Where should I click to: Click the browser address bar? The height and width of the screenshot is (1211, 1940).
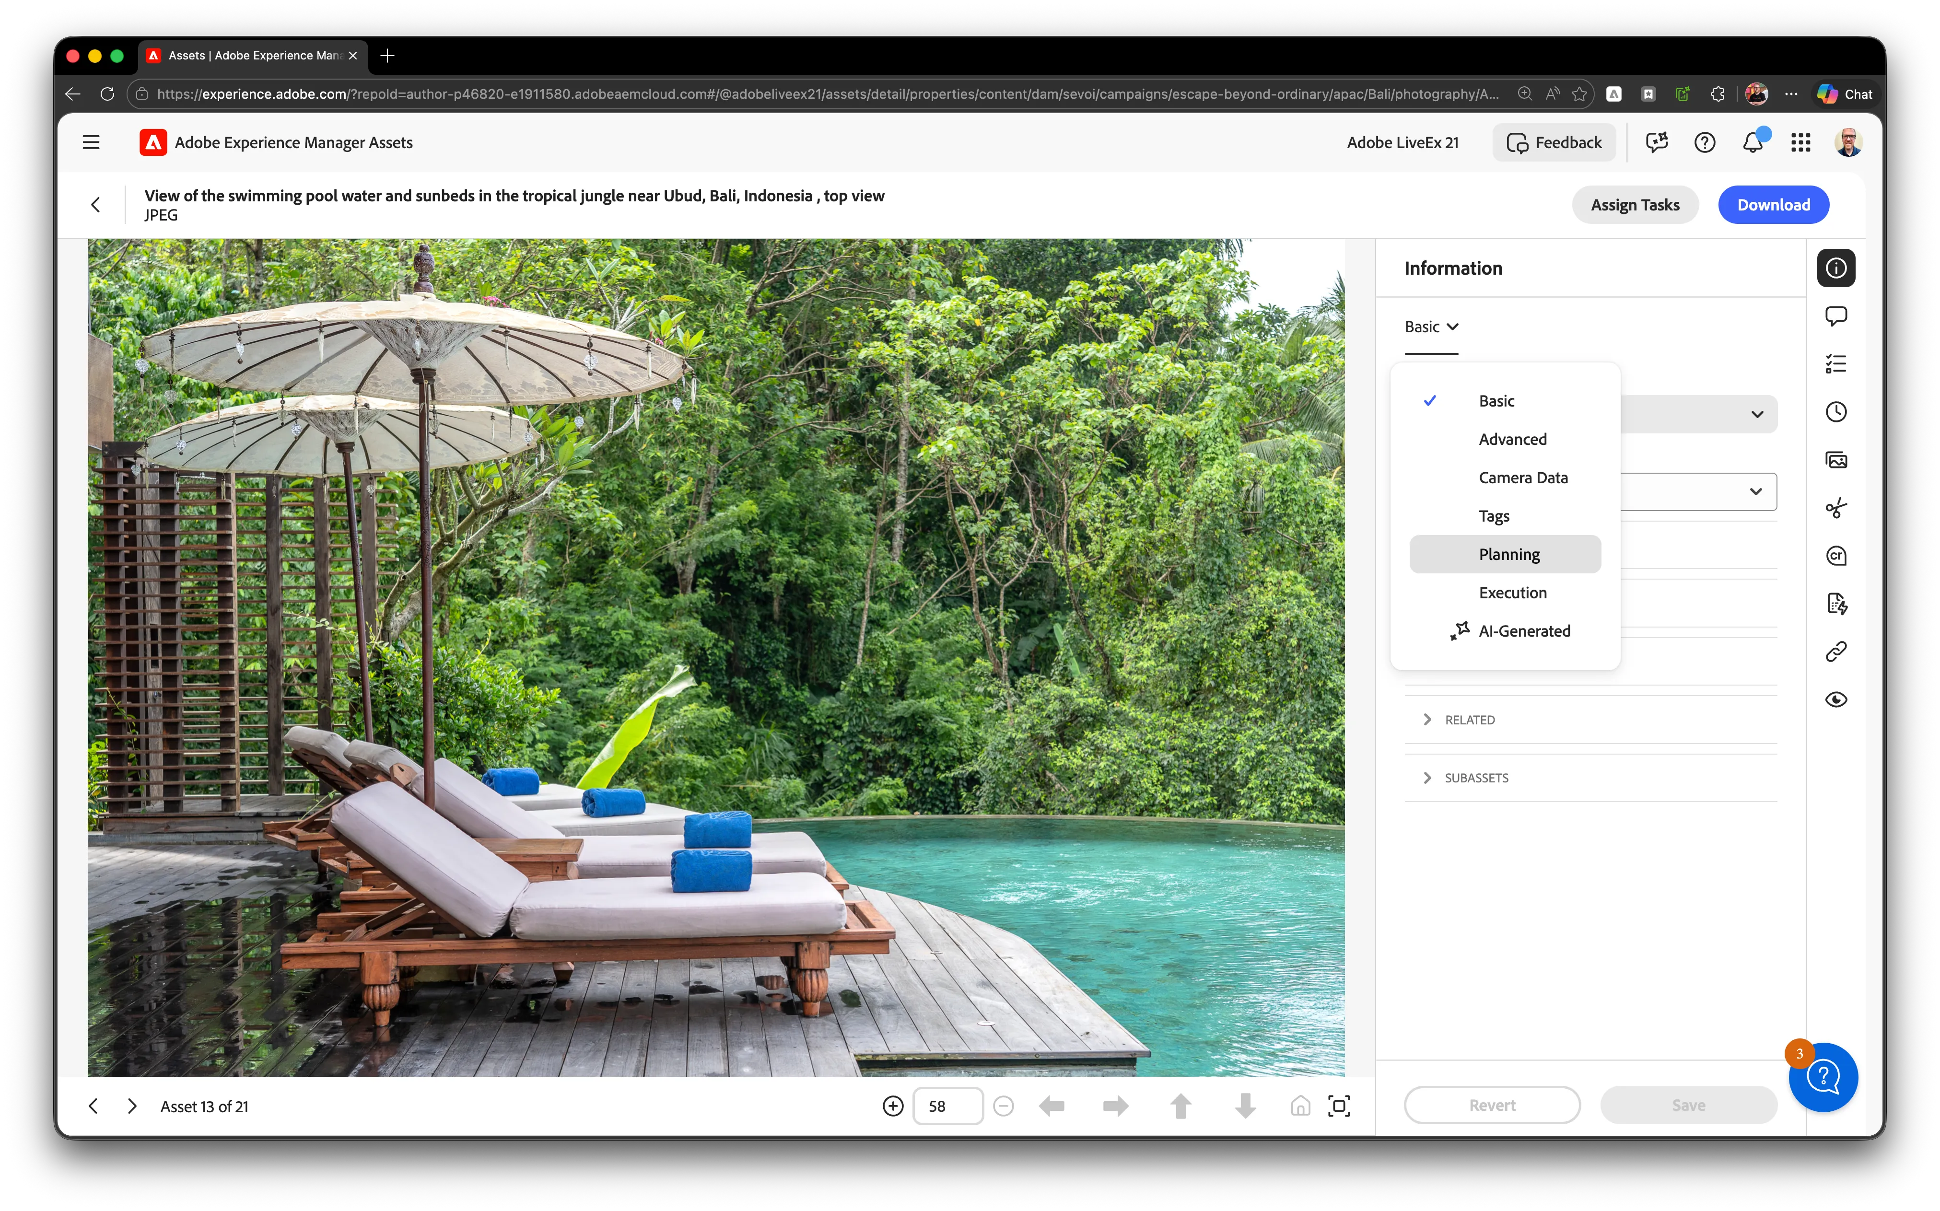[828, 93]
